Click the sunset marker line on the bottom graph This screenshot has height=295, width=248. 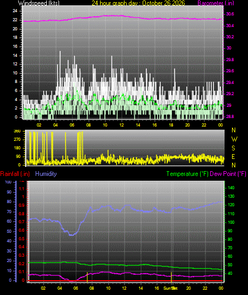coord(171,277)
